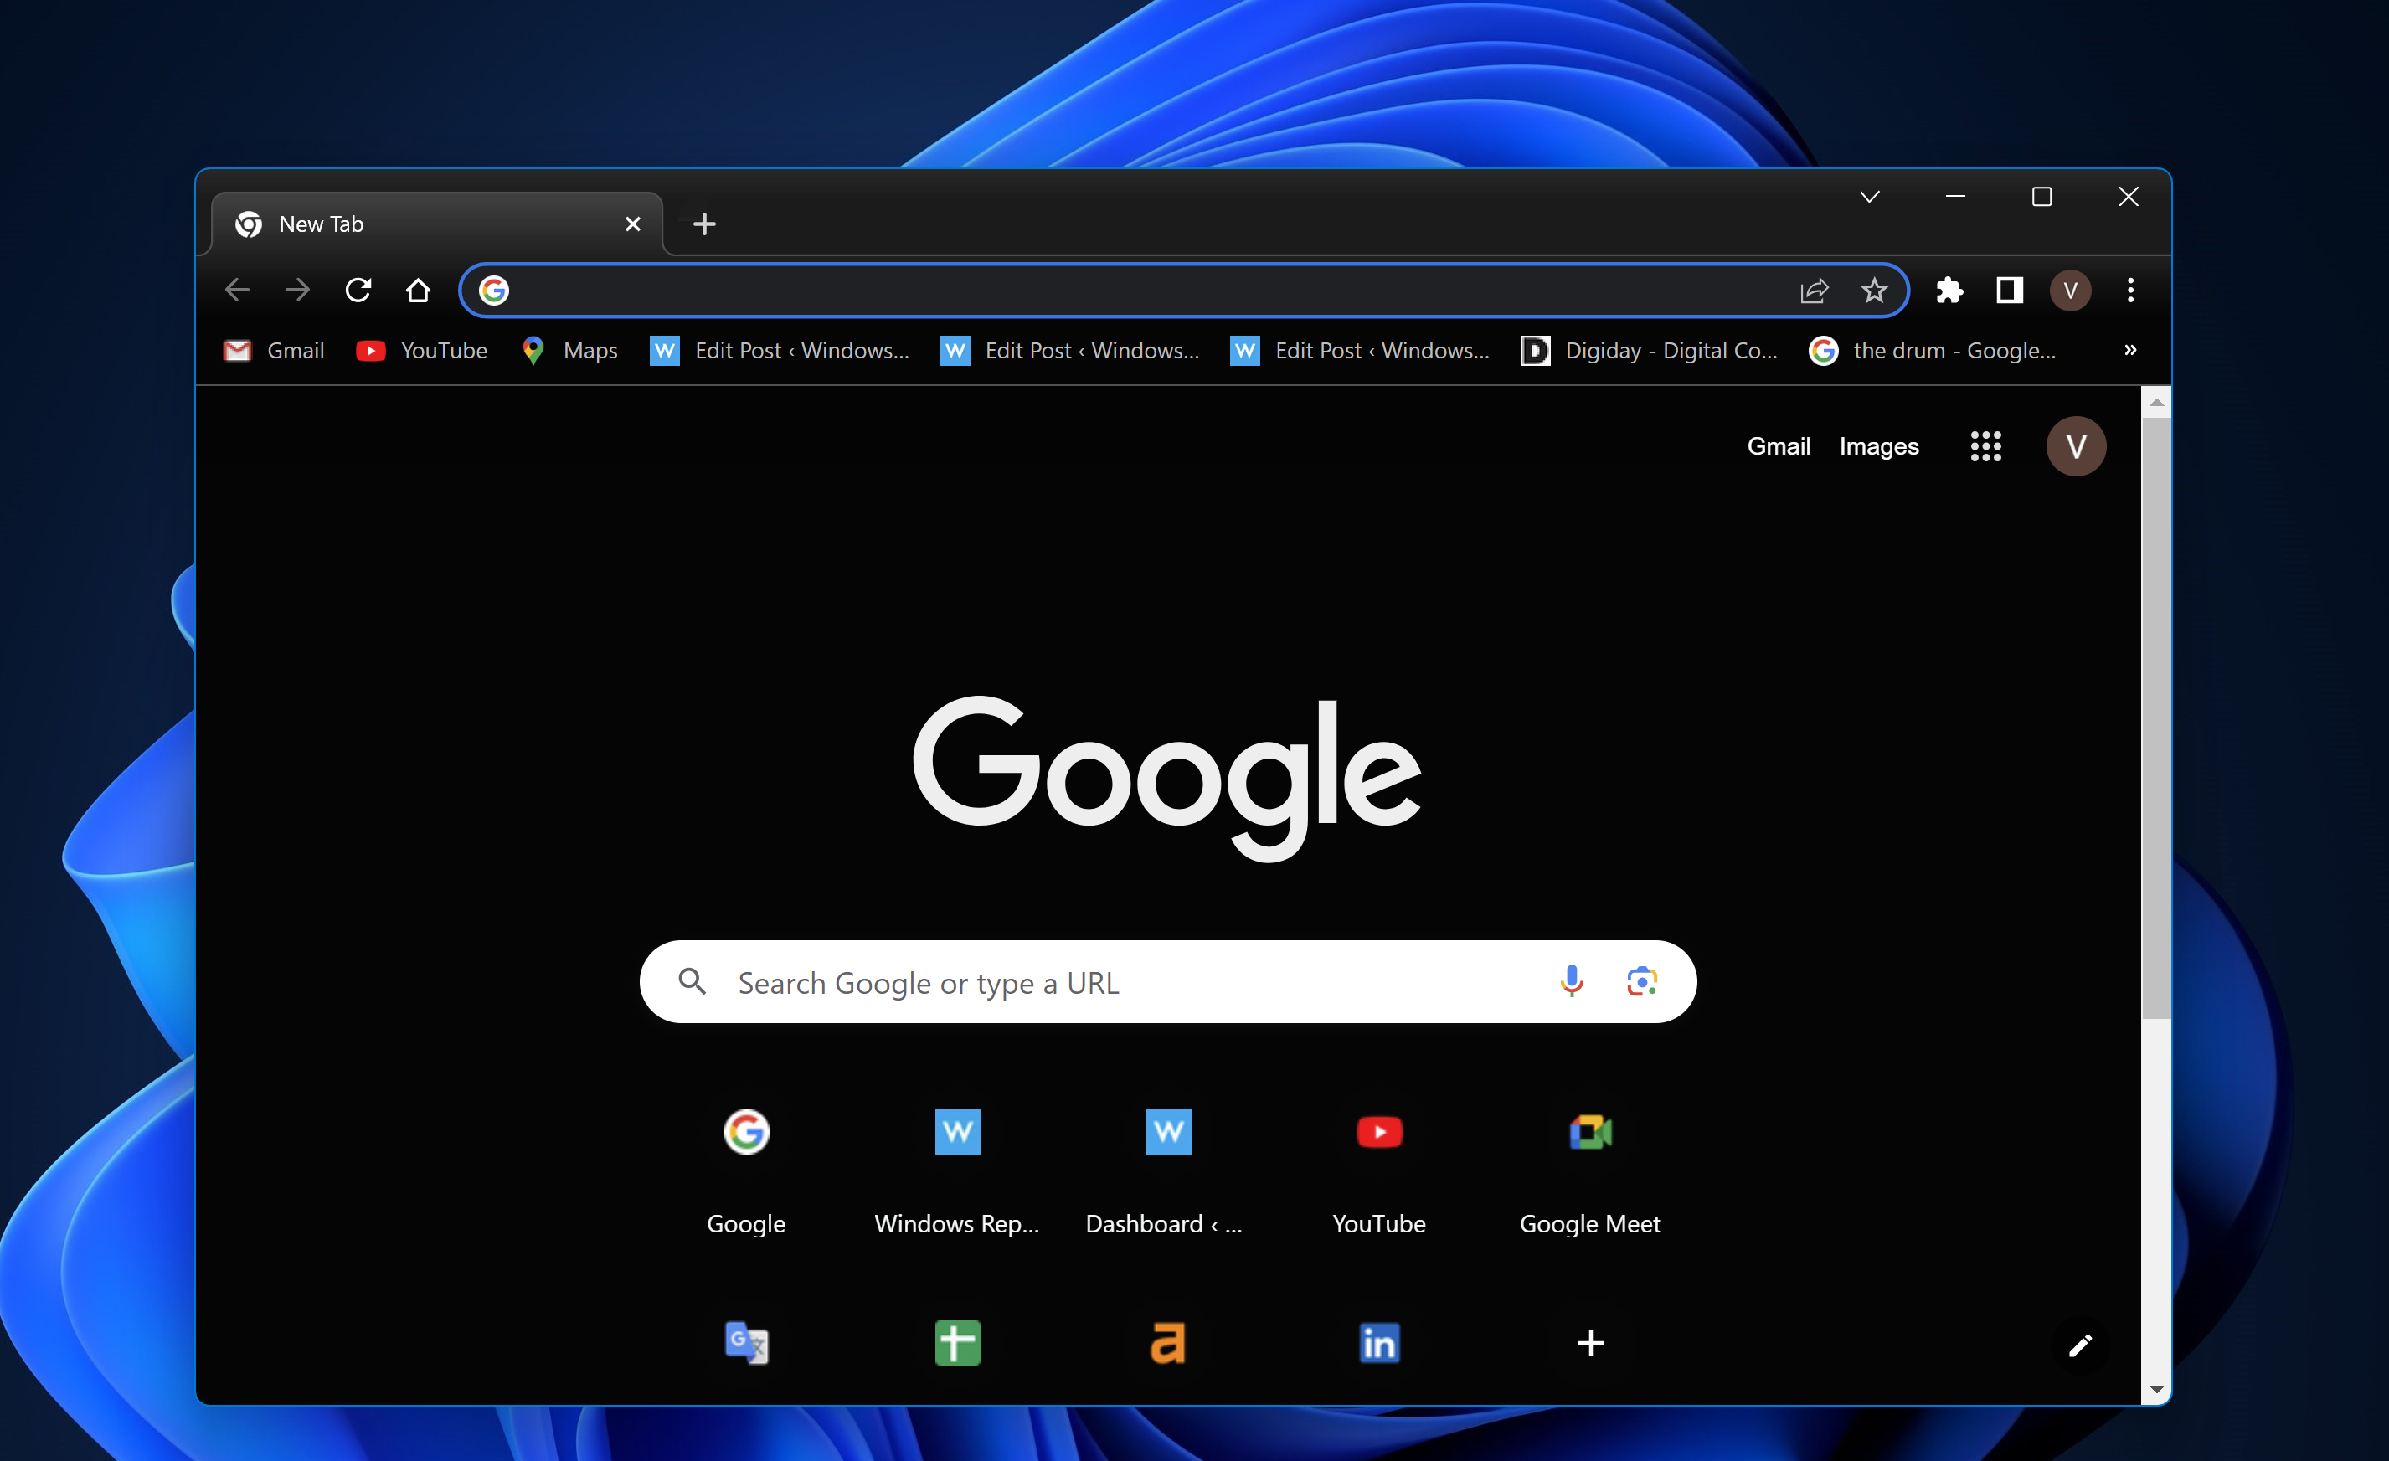Click the magnifier icon in the search box

[x=693, y=981]
